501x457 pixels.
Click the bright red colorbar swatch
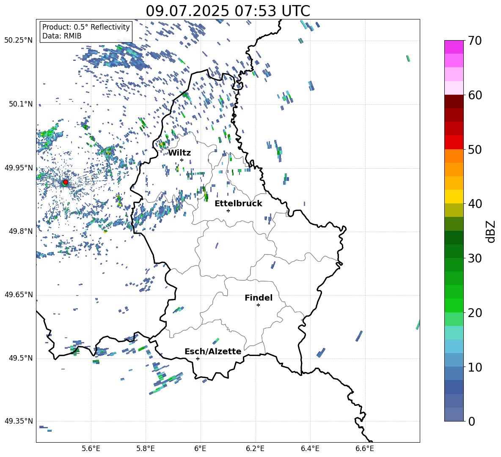(x=454, y=142)
